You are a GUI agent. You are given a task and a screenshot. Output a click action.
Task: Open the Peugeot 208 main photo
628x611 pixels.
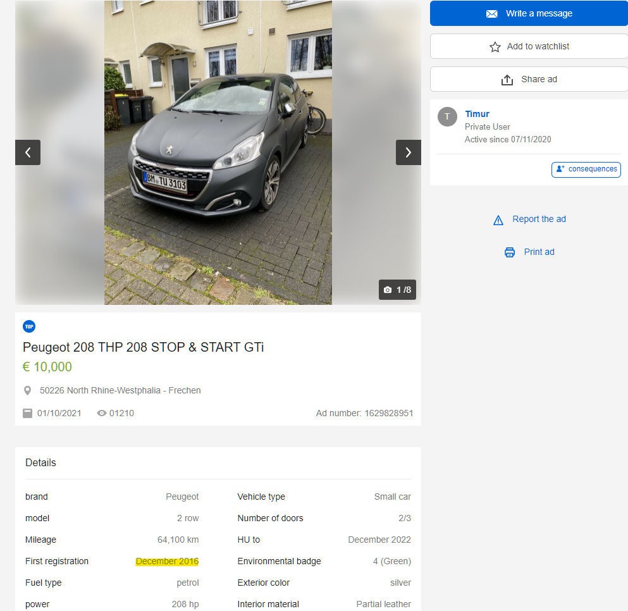pos(218,152)
